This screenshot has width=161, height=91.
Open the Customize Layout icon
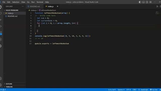pyautogui.click(x=150, y=2)
